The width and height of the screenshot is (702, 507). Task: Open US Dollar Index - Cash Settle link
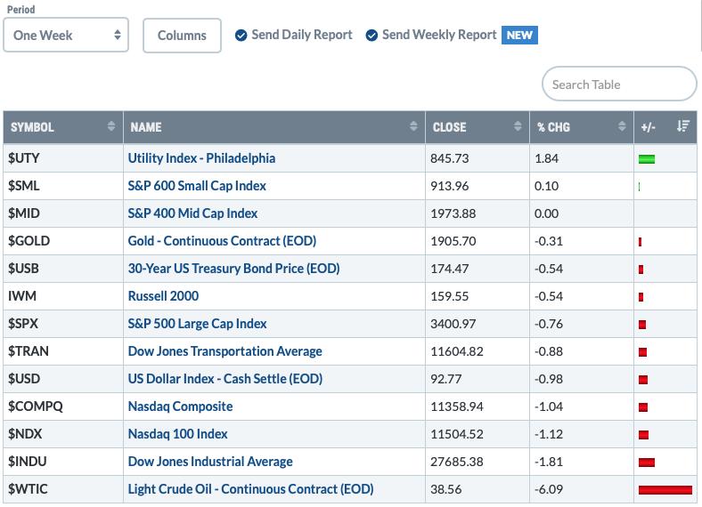pos(225,379)
